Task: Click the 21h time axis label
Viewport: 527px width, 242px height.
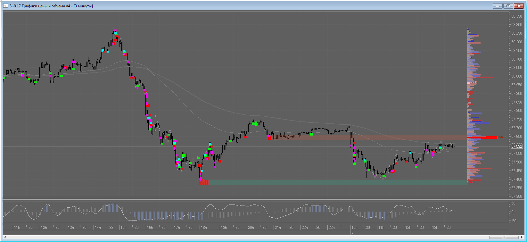Action: [x=277, y=228]
